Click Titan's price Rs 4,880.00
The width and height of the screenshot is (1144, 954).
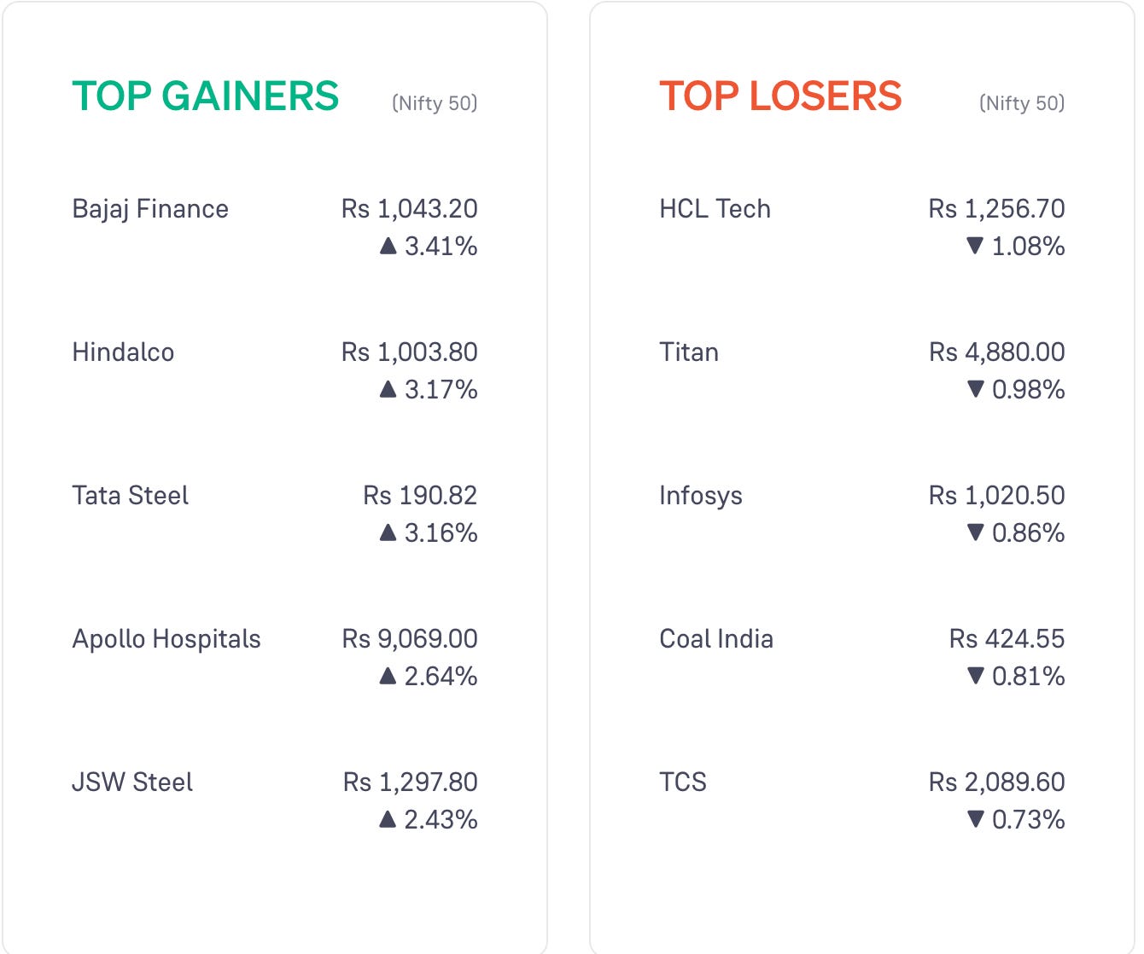coord(997,352)
